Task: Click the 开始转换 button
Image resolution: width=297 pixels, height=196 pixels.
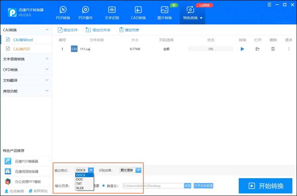Action: (265, 186)
